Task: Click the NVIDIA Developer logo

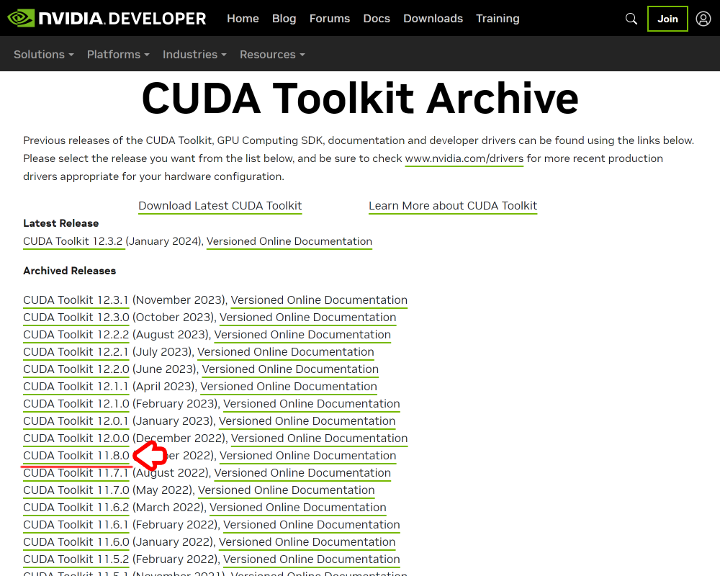Action: tap(107, 18)
